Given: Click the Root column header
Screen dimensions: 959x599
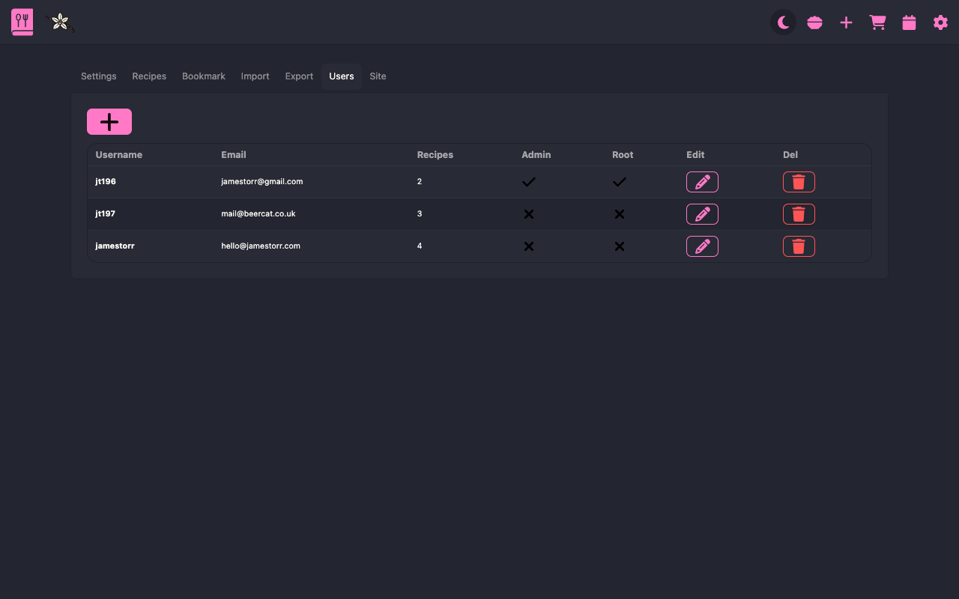Looking at the screenshot, I should click(623, 155).
